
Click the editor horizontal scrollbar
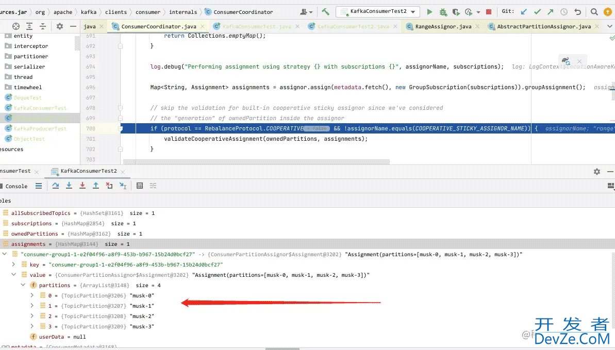pyautogui.click(x=257, y=162)
